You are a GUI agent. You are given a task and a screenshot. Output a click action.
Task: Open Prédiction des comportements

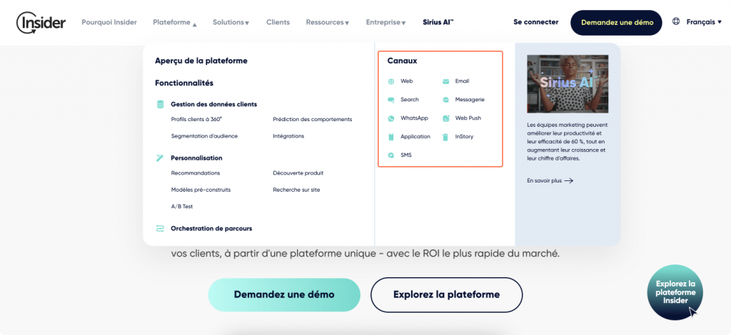click(313, 119)
